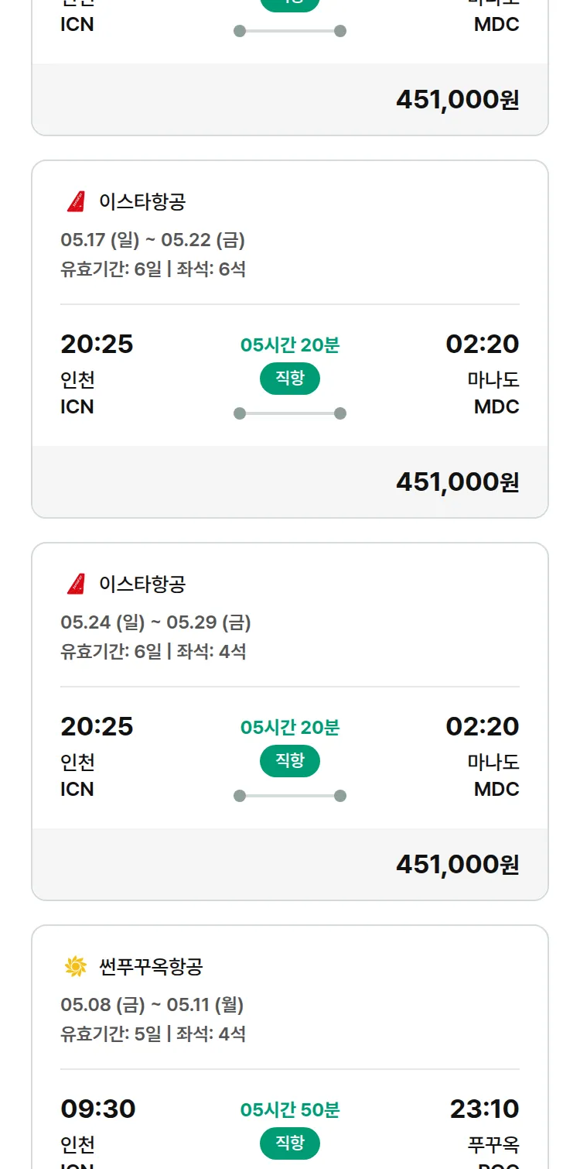This screenshot has width=580, height=1169.
Task: Open the 이스타항공 name on the 05.24 card
Action: tap(142, 584)
